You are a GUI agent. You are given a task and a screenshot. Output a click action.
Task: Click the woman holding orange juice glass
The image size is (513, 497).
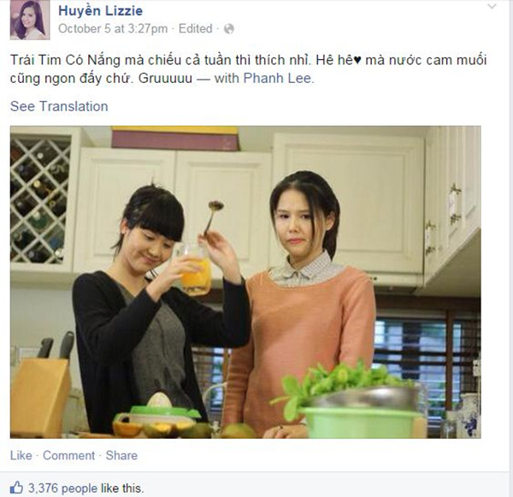[x=157, y=311]
